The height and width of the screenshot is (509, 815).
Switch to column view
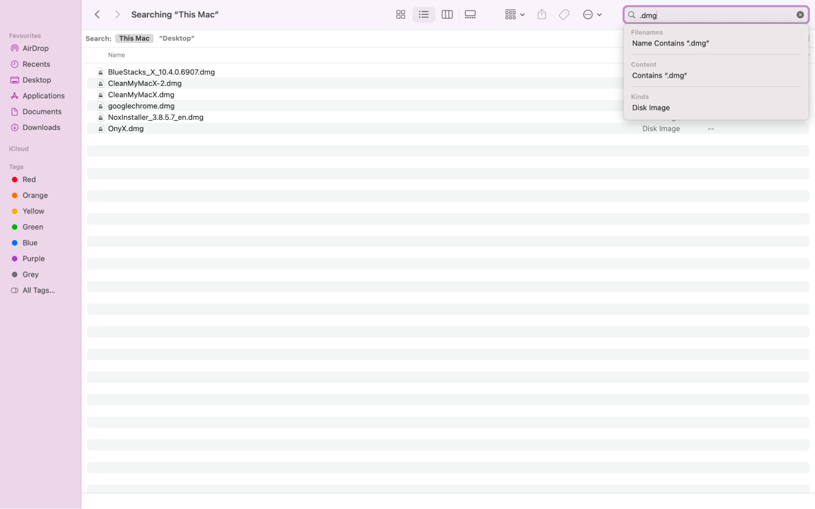[x=447, y=15]
